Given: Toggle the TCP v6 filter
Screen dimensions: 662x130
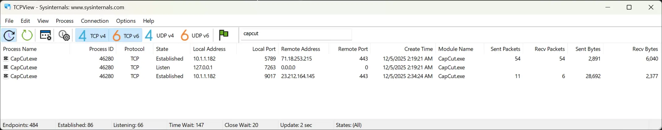Looking at the screenshot, I should point(126,36).
